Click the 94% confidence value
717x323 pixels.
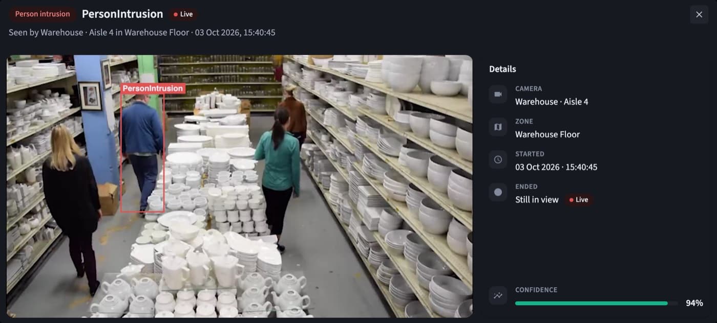[x=694, y=303]
